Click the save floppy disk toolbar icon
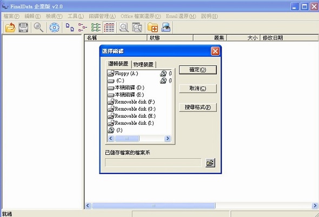 pos(23,28)
